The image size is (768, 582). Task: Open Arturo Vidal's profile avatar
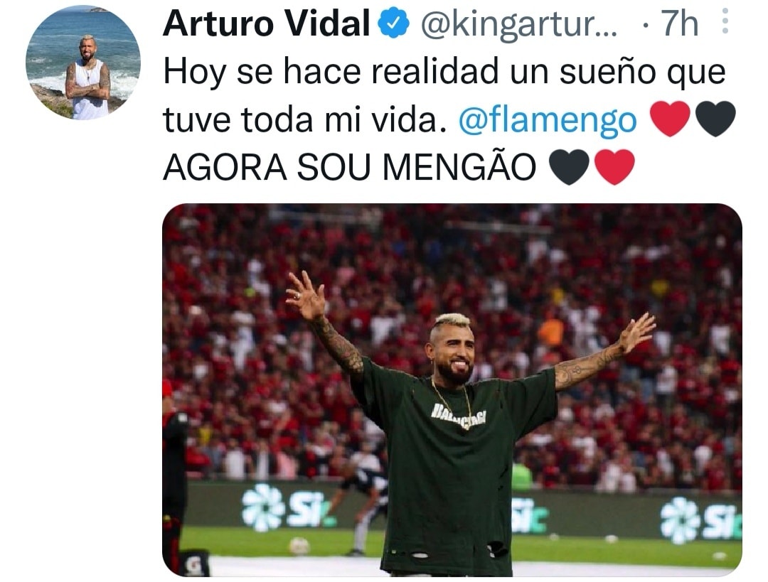[82, 62]
